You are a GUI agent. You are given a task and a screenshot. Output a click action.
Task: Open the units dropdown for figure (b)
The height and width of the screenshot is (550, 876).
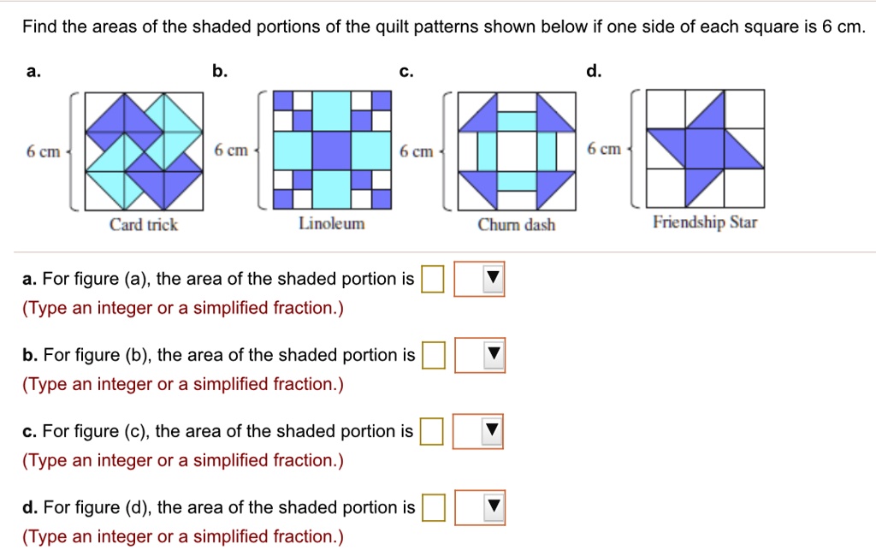tap(481, 355)
